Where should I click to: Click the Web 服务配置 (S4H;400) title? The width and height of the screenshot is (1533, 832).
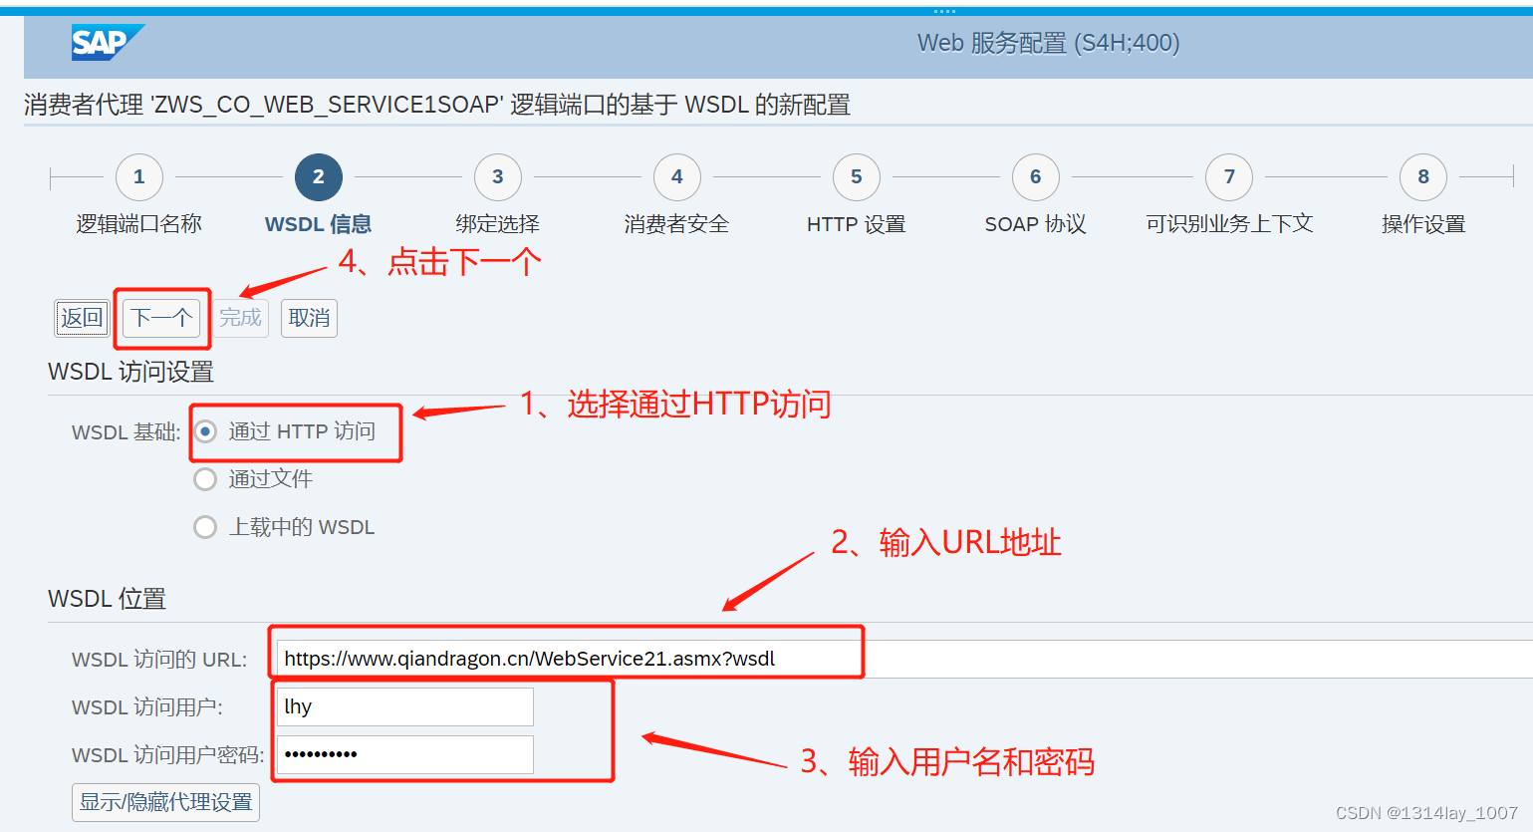tap(1048, 43)
